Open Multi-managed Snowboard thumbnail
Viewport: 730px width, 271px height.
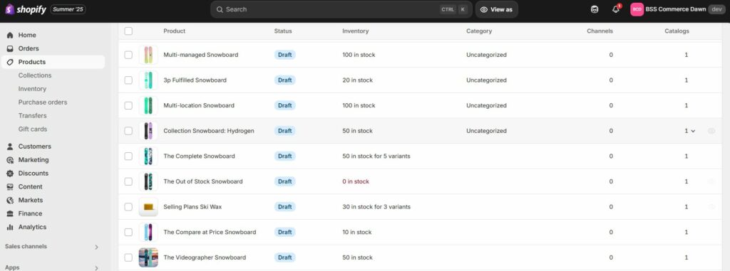pyautogui.click(x=148, y=55)
